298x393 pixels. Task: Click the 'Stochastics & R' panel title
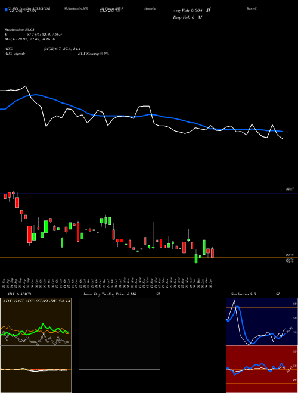pos(243,294)
